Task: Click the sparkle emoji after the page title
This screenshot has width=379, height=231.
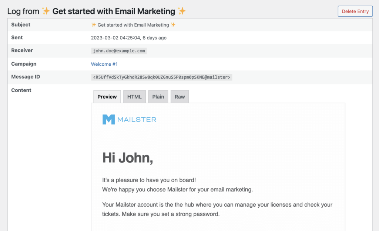Action: coord(181,11)
